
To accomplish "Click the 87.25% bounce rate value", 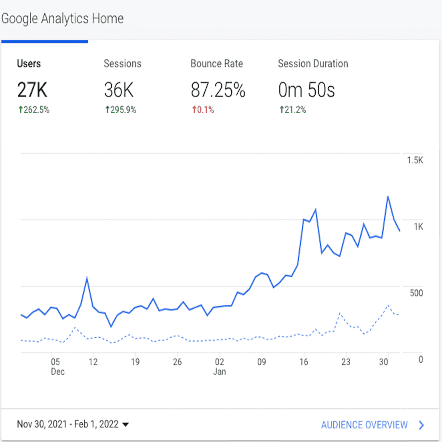I will tap(218, 90).
